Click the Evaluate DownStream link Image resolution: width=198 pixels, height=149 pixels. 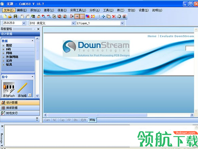point(177,36)
